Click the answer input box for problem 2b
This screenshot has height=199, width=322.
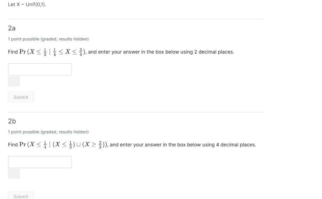[x=40, y=162]
